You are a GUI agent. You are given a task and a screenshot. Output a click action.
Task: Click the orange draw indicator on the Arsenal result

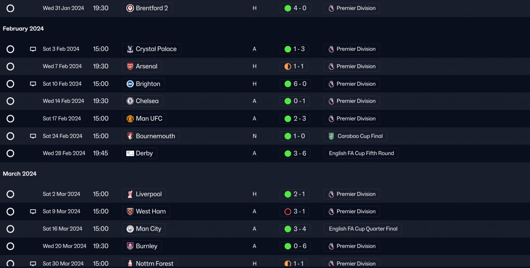(288, 66)
